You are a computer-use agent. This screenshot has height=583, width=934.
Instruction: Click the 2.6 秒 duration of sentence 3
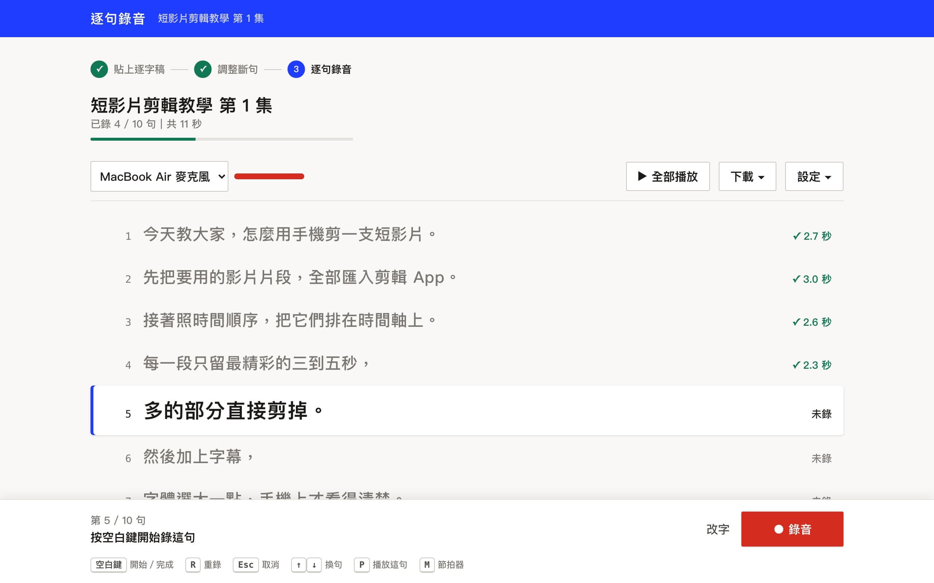point(812,322)
